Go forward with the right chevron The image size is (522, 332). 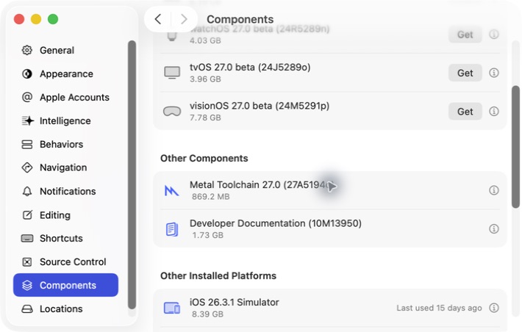click(x=183, y=19)
